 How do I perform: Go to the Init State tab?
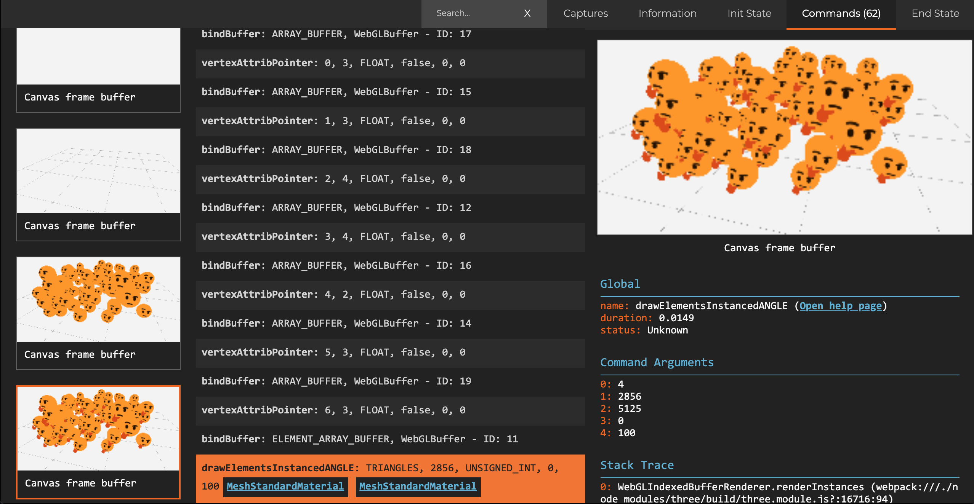pyautogui.click(x=749, y=13)
